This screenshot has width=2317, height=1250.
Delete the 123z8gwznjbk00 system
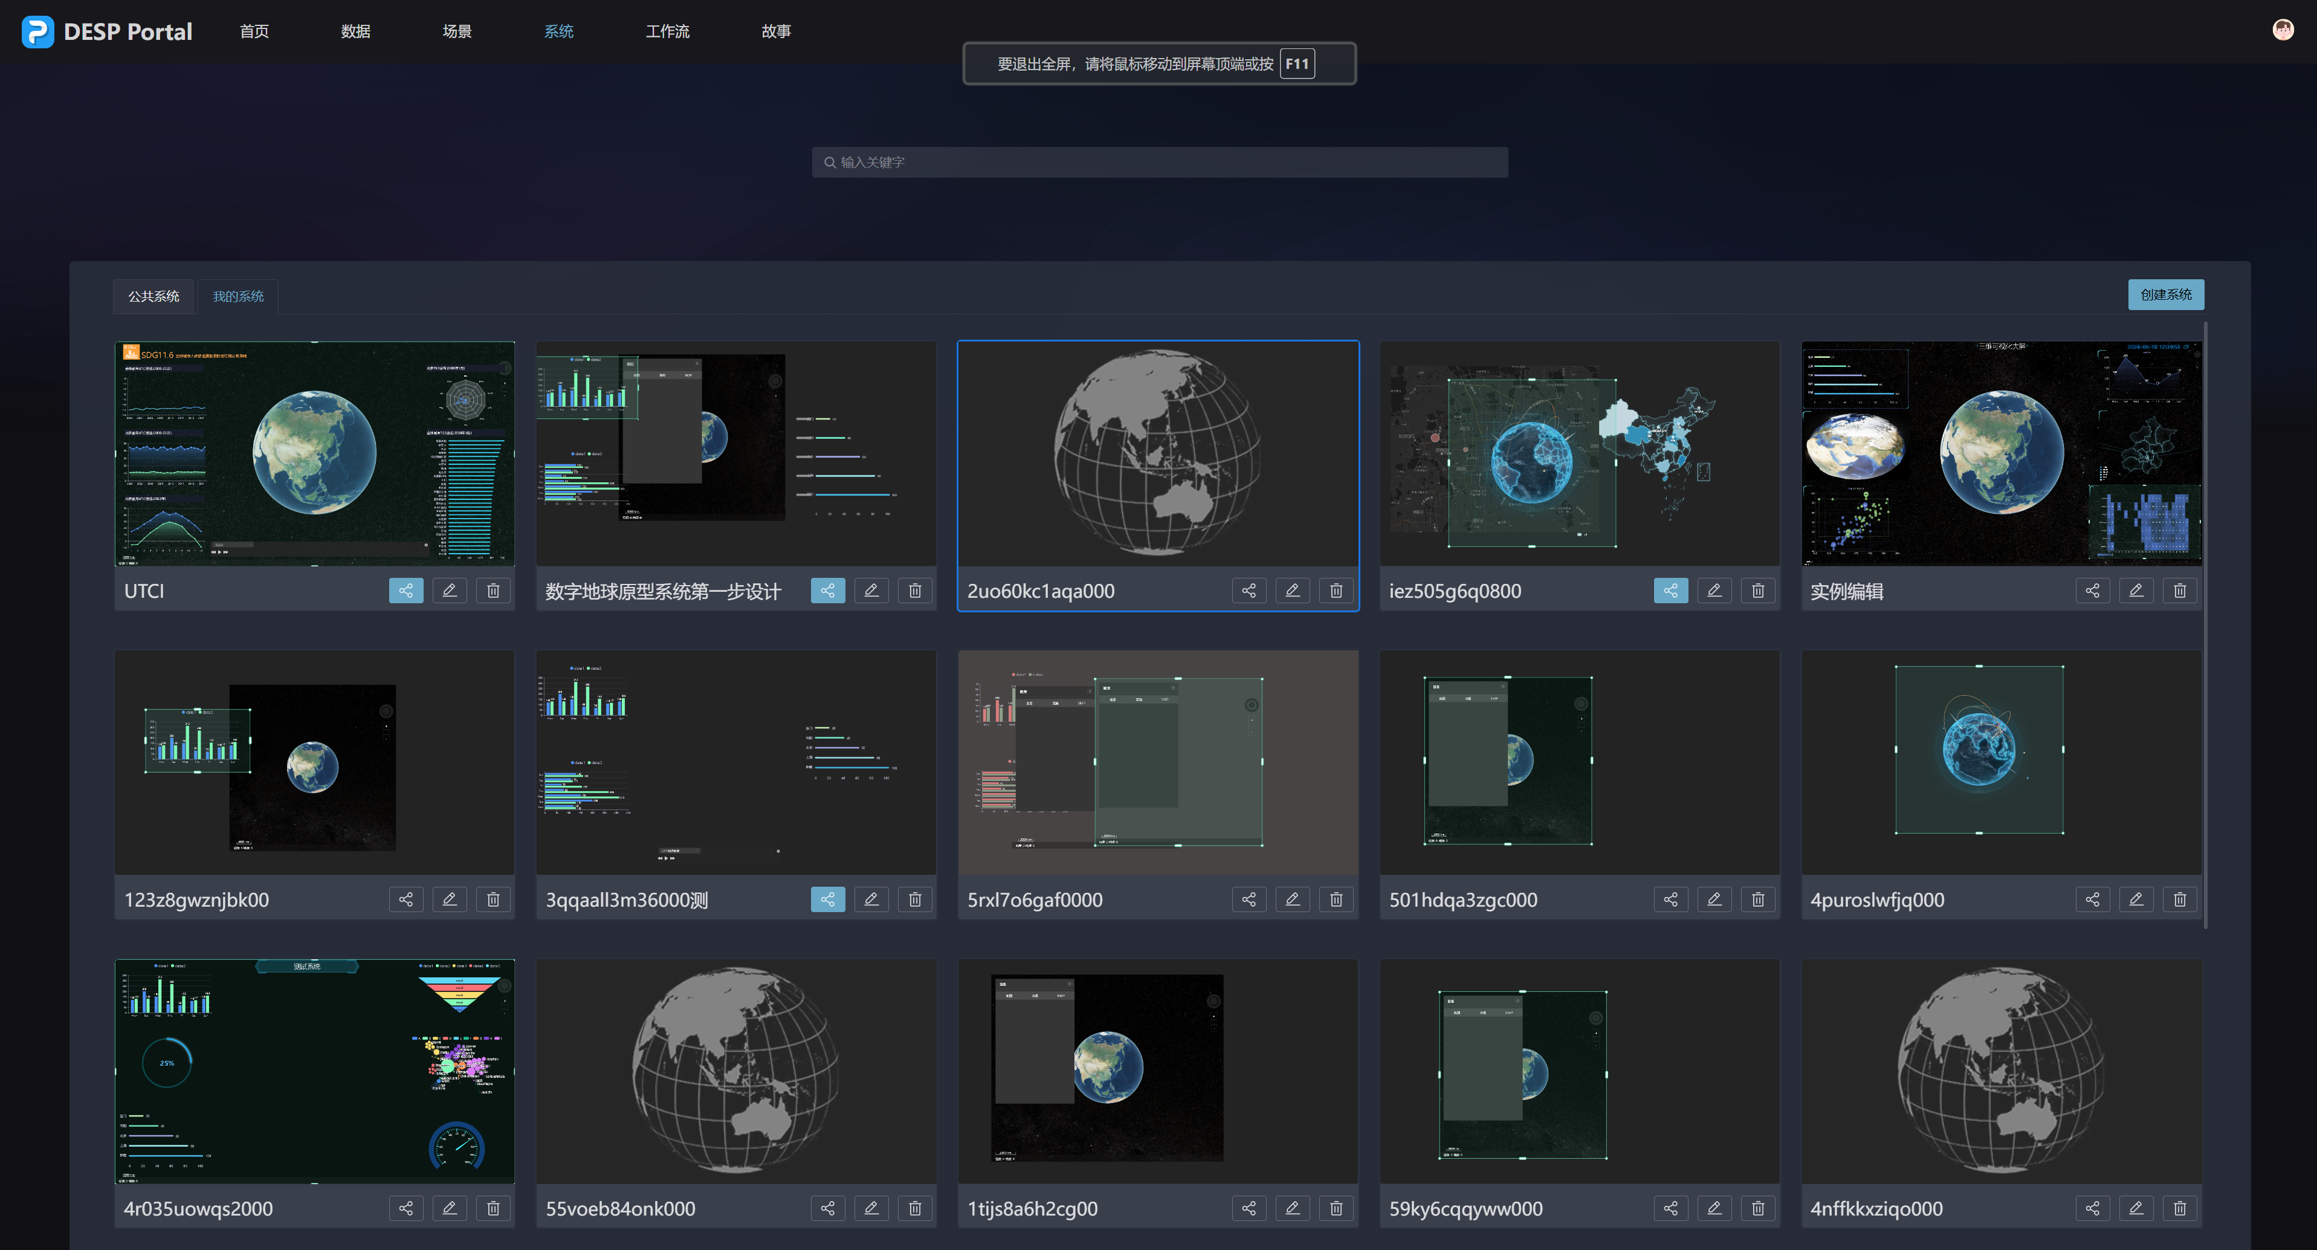[493, 899]
